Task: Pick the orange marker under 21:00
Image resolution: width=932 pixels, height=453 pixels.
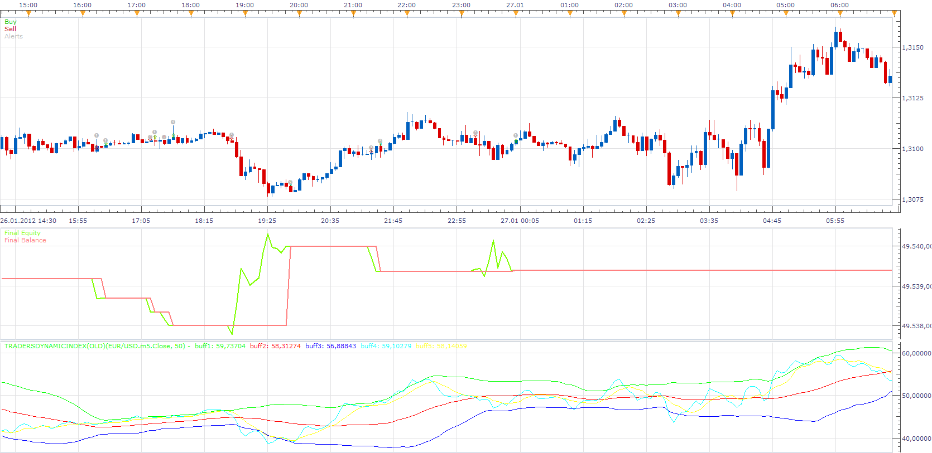Action: point(353,14)
